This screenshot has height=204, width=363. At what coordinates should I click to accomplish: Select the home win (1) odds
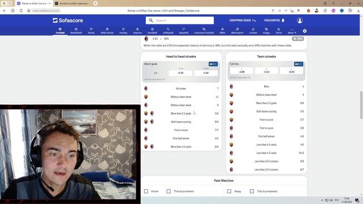tap(242, 71)
